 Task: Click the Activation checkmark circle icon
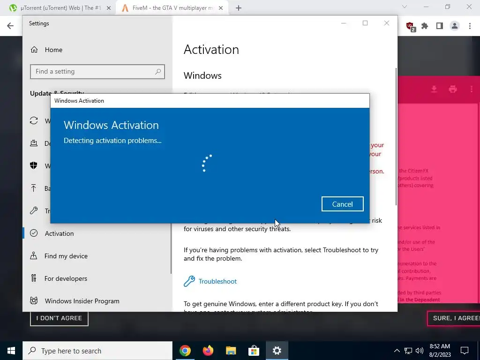(x=34, y=233)
